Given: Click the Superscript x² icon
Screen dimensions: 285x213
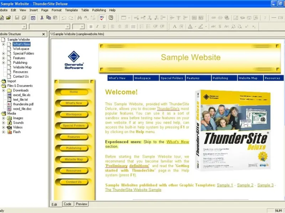Looking at the screenshot, I should coord(247,27).
